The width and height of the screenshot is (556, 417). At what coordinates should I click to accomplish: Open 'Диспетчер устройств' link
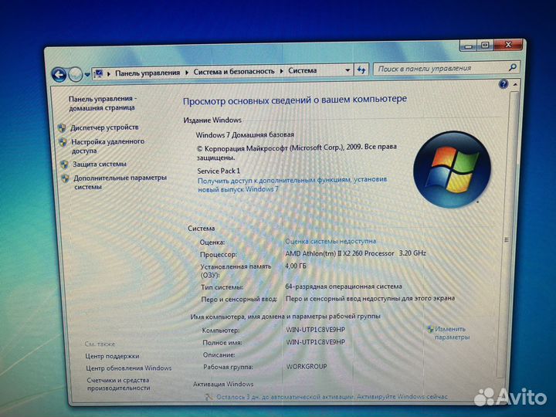[104, 127]
